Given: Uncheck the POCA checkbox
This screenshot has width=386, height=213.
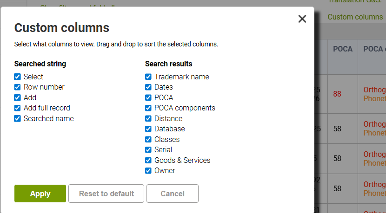Looking at the screenshot, I should pos(148,98).
